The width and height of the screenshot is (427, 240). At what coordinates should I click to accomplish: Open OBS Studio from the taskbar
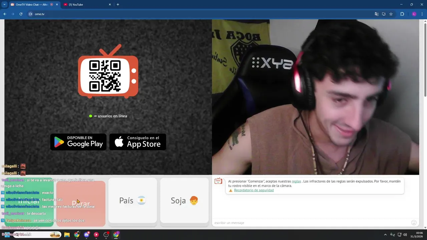coord(106,235)
